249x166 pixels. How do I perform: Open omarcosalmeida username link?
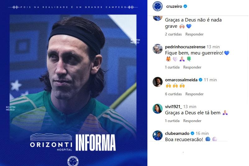tap(181, 80)
